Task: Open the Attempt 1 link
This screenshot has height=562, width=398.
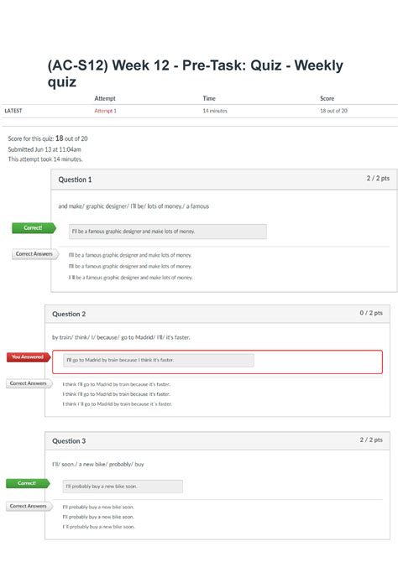Action: tap(105, 111)
